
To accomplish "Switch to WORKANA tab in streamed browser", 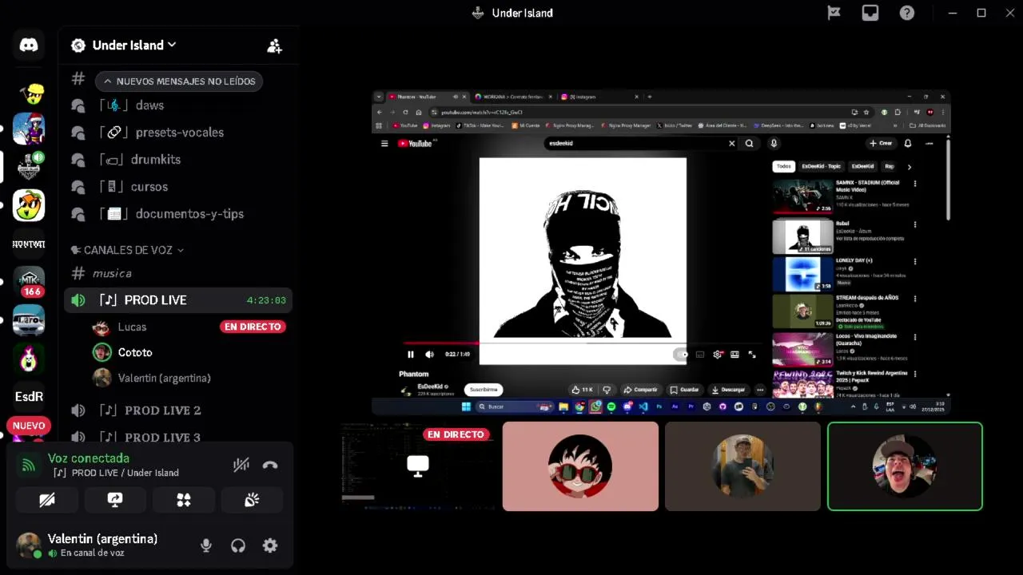I will [x=511, y=97].
